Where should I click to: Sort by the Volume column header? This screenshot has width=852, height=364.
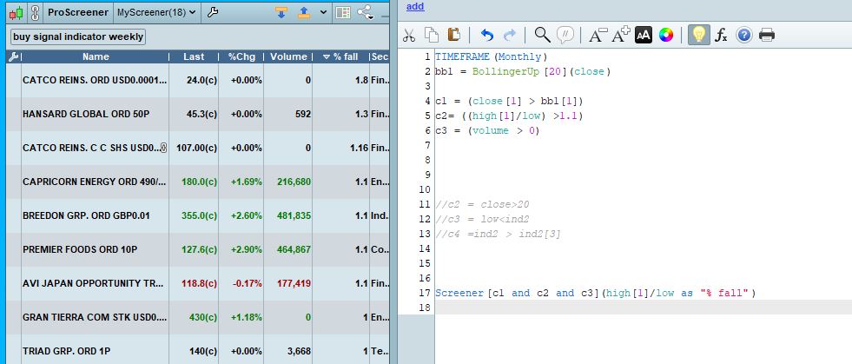coord(288,56)
